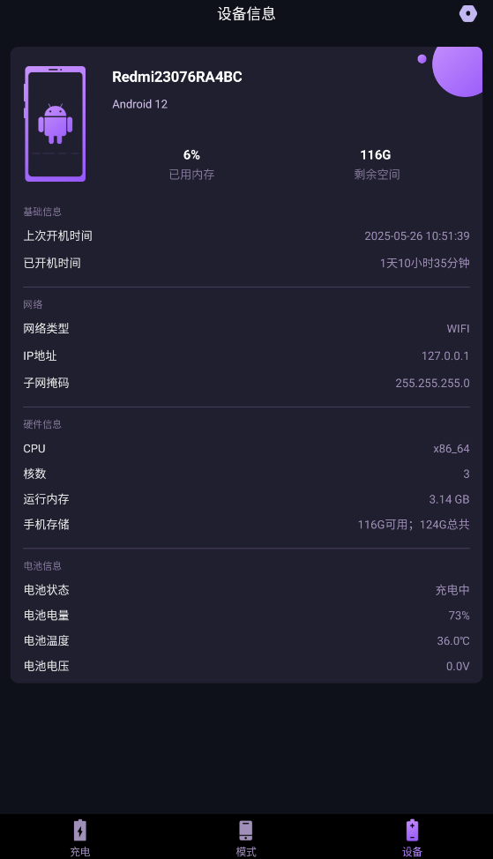Tap the 上次开机时间 boot time row
The height and width of the screenshot is (859, 493).
247,236
